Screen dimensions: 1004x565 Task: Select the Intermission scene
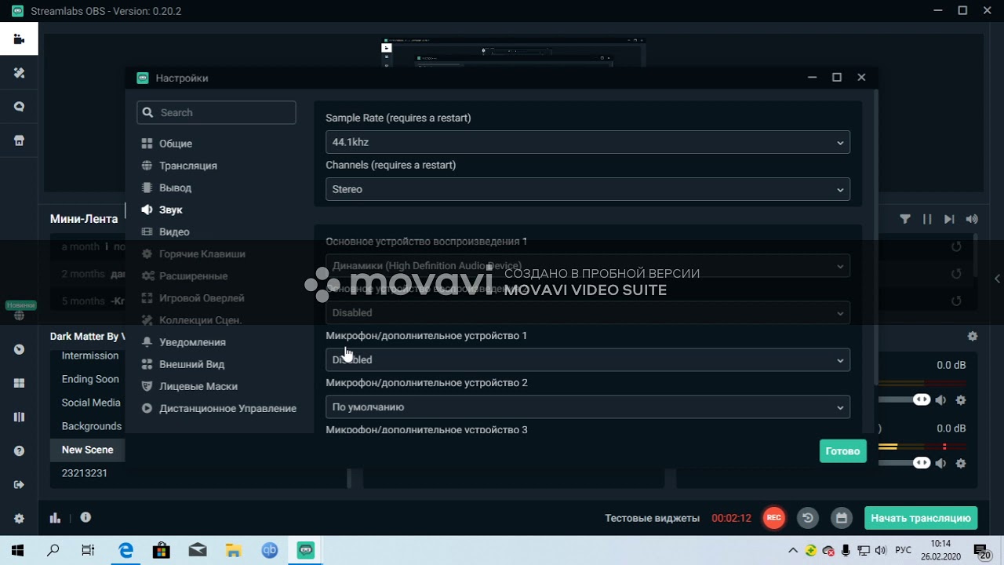[x=90, y=355]
